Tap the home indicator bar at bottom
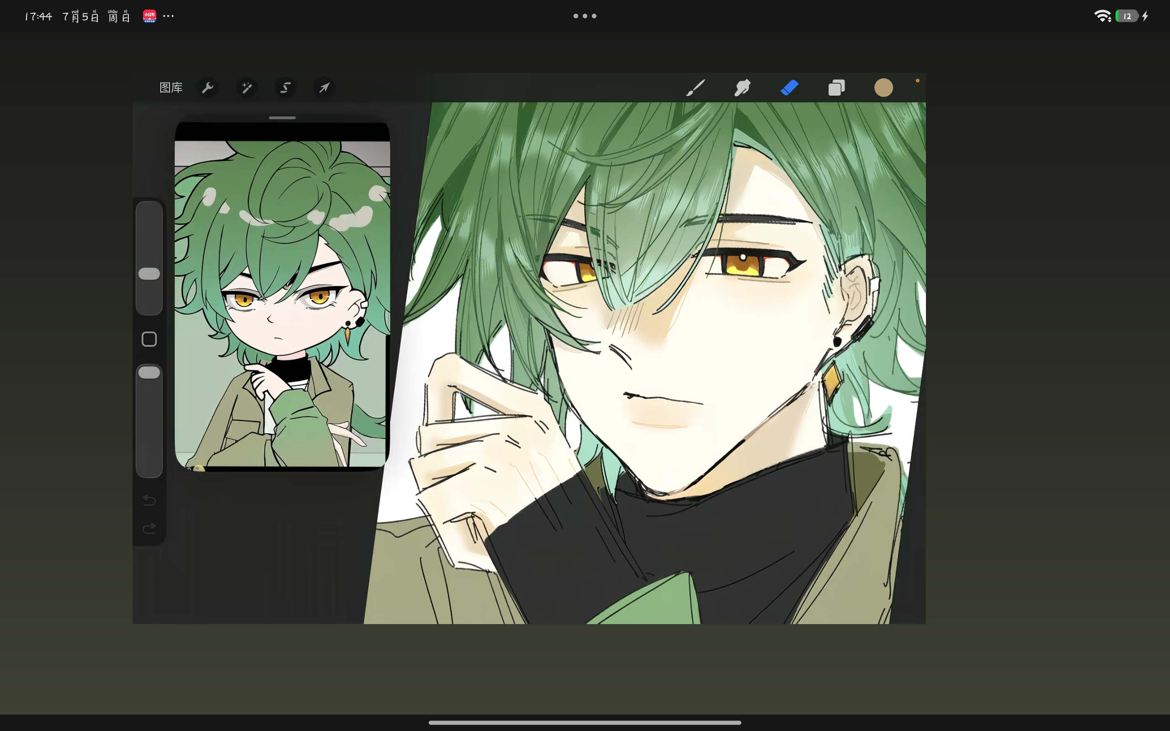The height and width of the screenshot is (731, 1170). coord(585,722)
